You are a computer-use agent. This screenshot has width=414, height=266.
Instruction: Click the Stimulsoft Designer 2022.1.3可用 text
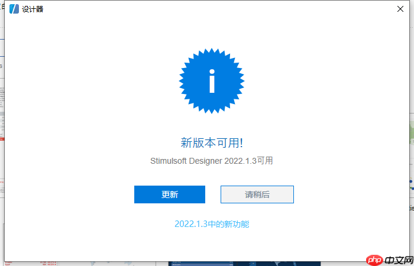(212, 161)
